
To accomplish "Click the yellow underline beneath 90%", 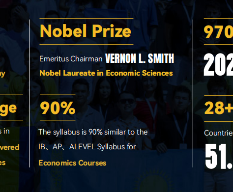I will click(58, 120).
